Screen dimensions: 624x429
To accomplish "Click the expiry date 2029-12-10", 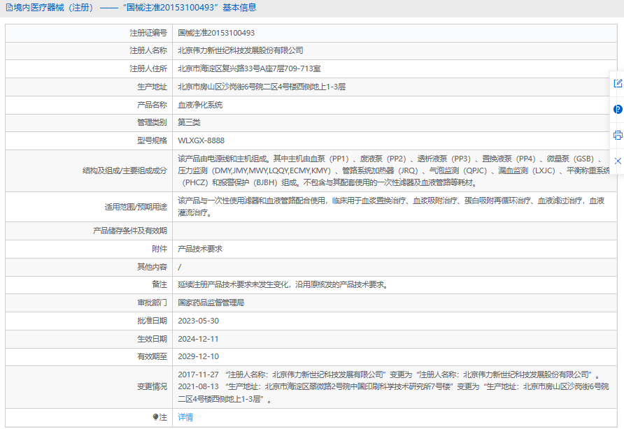I will 199,356.
